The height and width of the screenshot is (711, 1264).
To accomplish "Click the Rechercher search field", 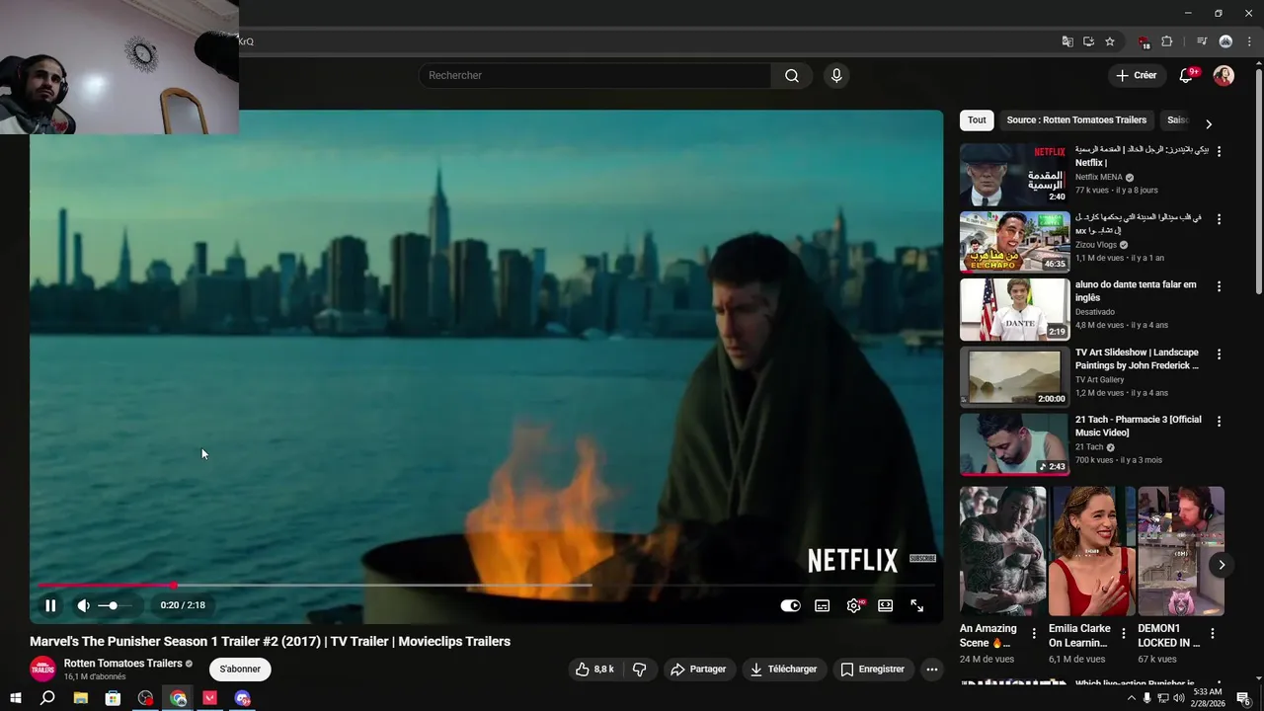I will coord(594,75).
